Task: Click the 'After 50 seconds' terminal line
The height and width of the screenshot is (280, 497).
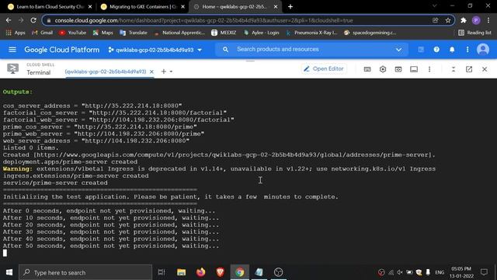Action: point(111,246)
